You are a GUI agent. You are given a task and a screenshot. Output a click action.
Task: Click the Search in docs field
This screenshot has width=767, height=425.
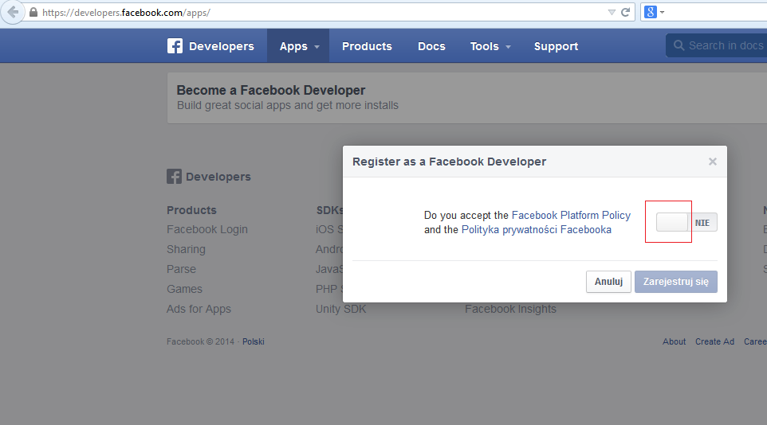click(x=716, y=45)
